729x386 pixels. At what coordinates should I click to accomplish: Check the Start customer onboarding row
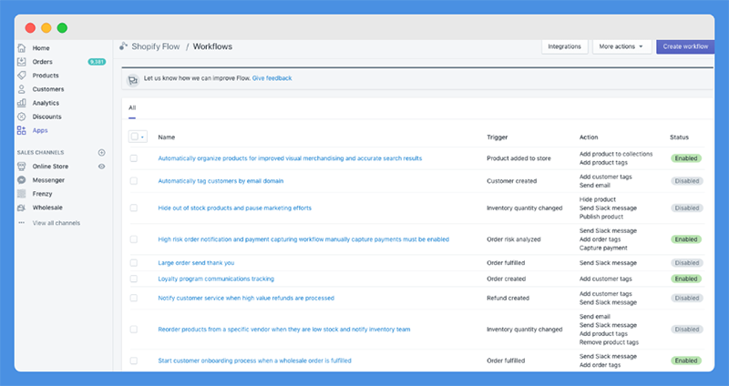134,361
